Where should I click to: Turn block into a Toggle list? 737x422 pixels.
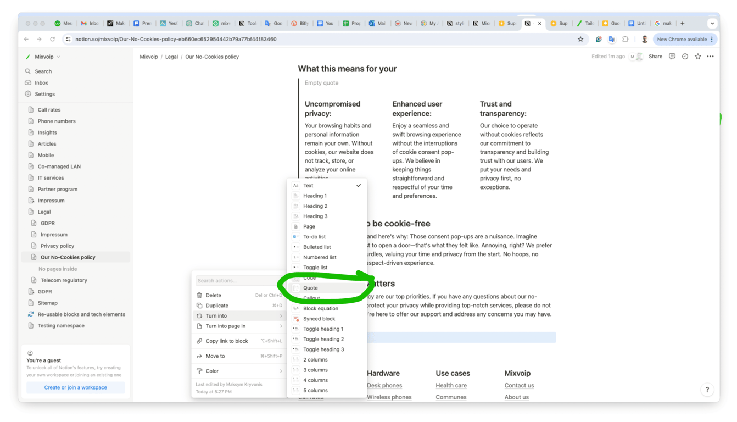tap(327, 268)
